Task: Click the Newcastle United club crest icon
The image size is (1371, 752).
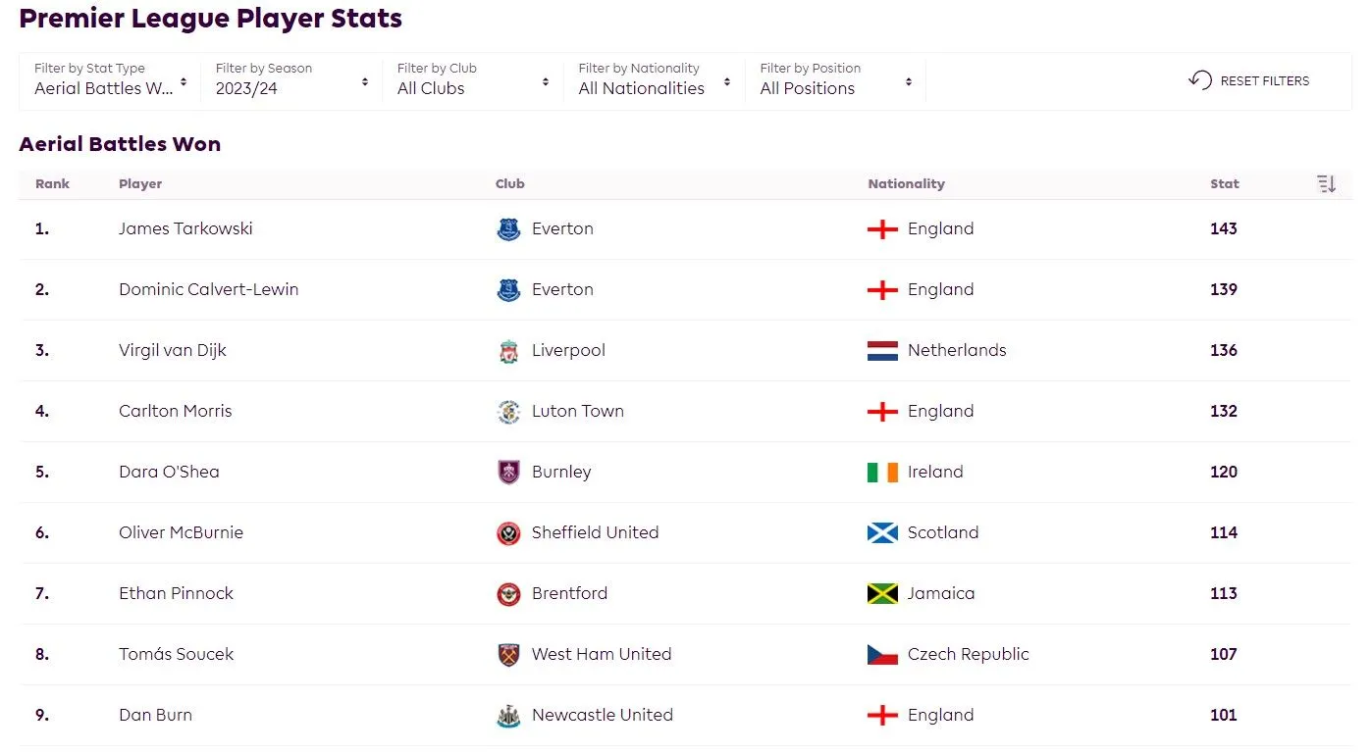Action: tap(508, 716)
